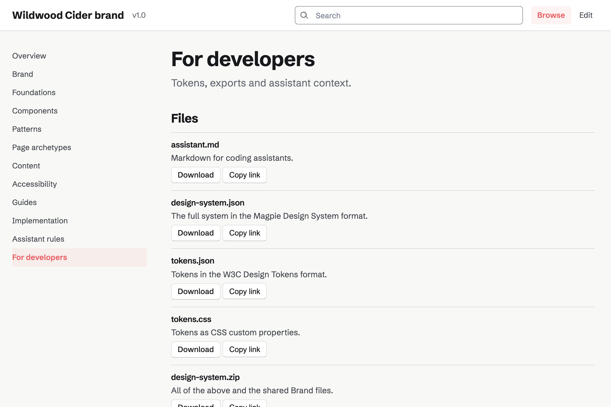Click 'Tokens as CSS custom properties.' text

coord(235,332)
